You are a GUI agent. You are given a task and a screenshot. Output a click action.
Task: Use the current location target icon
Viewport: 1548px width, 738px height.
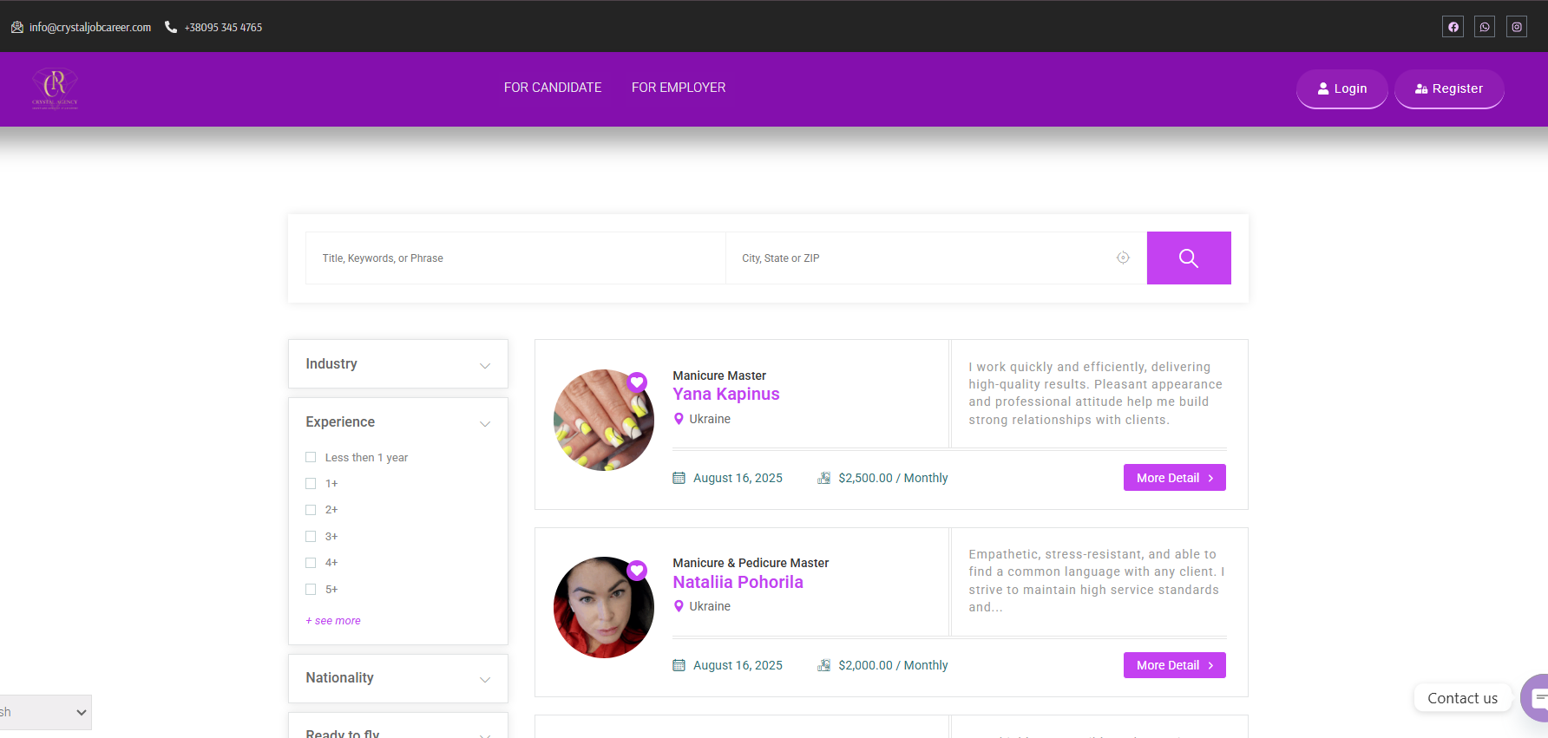click(x=1123, y=258)
